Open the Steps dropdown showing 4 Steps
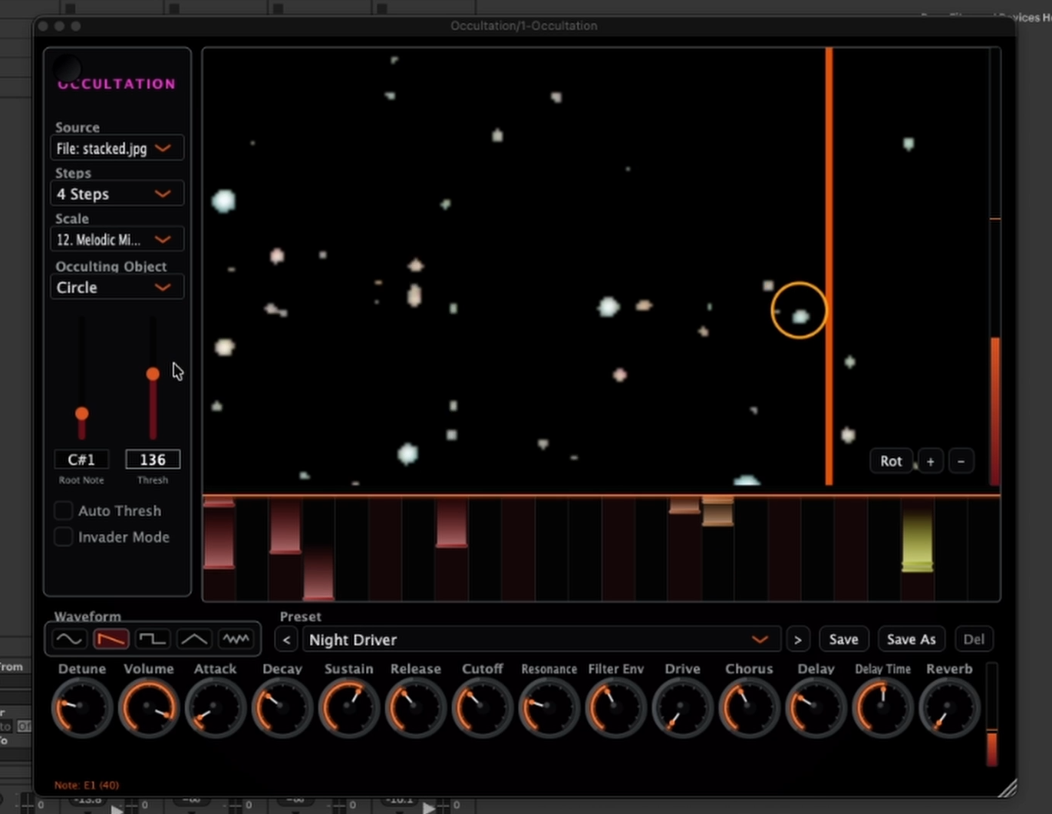1052x814 pixels. coord(117,193)
